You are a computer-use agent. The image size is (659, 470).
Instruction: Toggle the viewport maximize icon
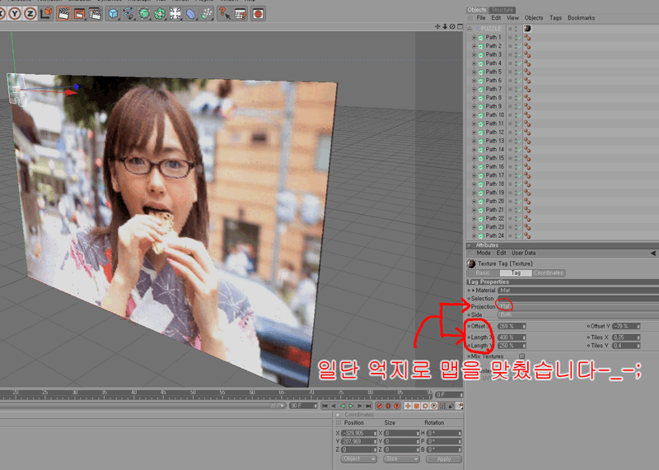pos(460,26)
